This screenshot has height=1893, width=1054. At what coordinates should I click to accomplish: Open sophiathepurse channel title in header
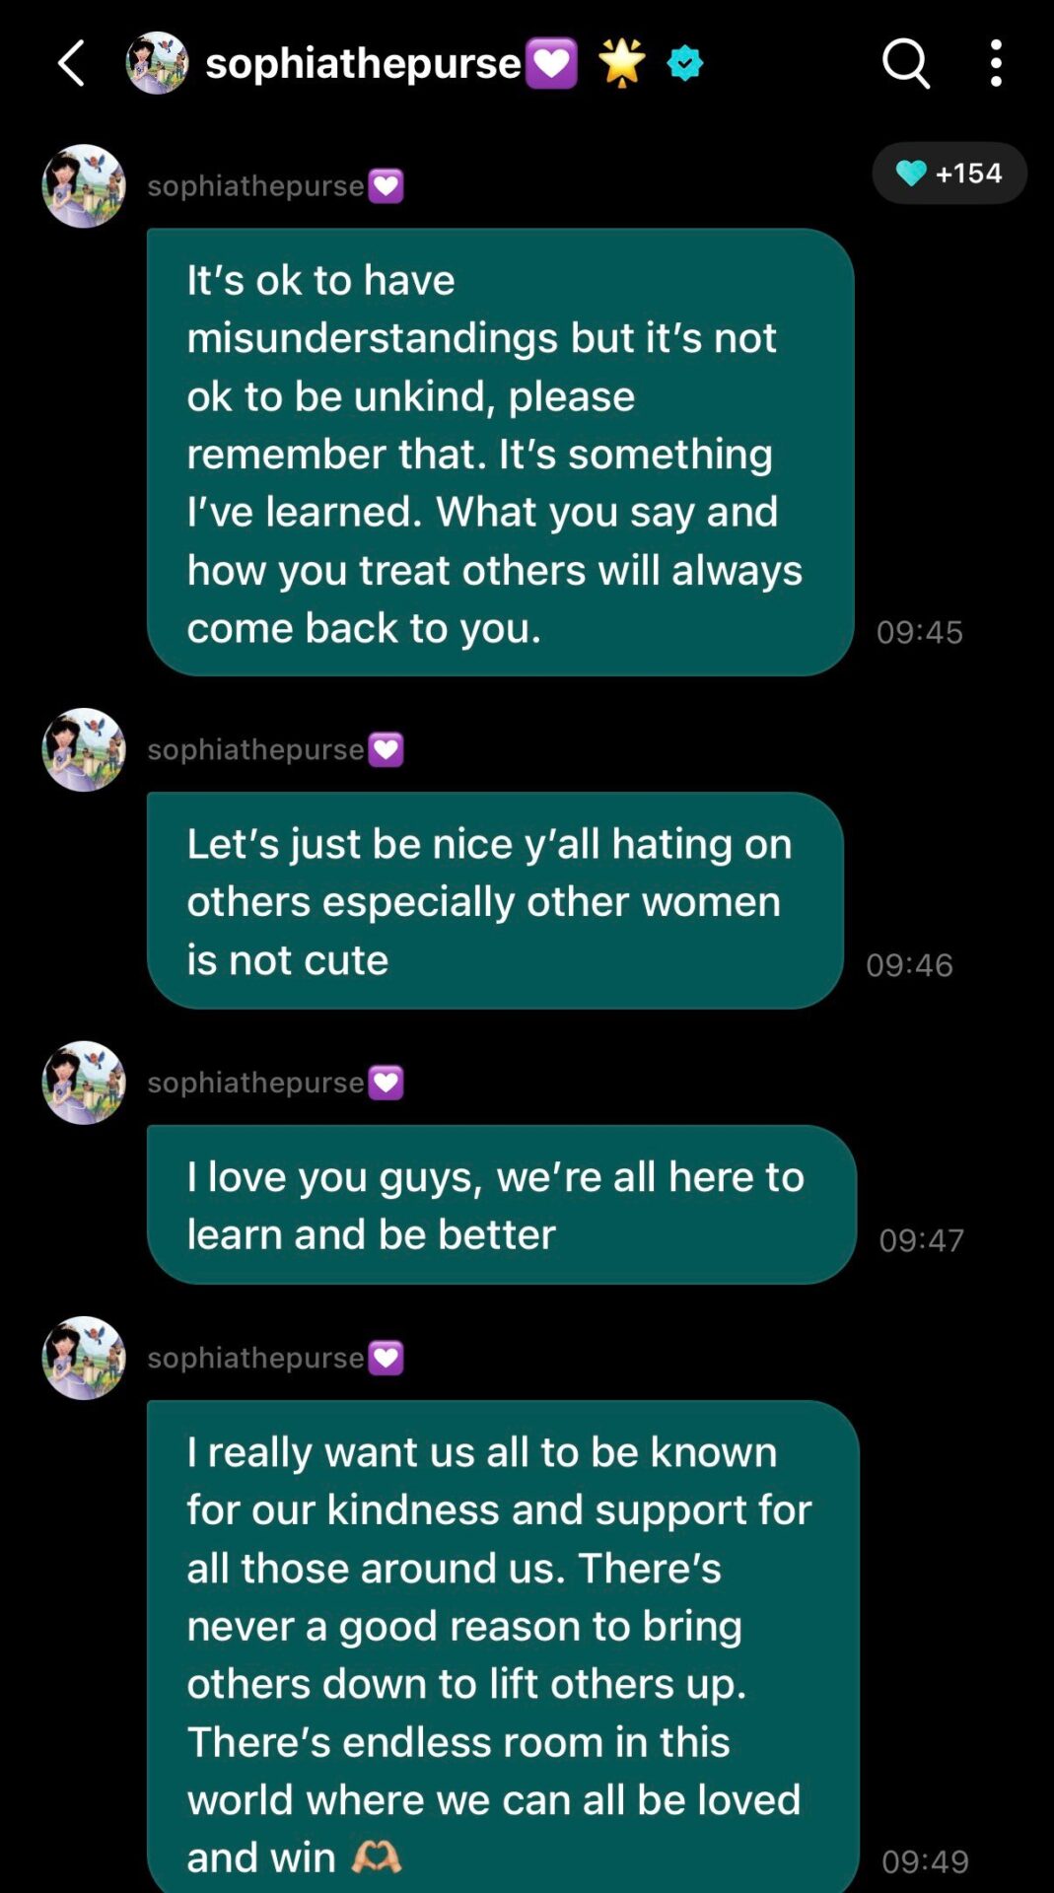[x=363, y=63]
